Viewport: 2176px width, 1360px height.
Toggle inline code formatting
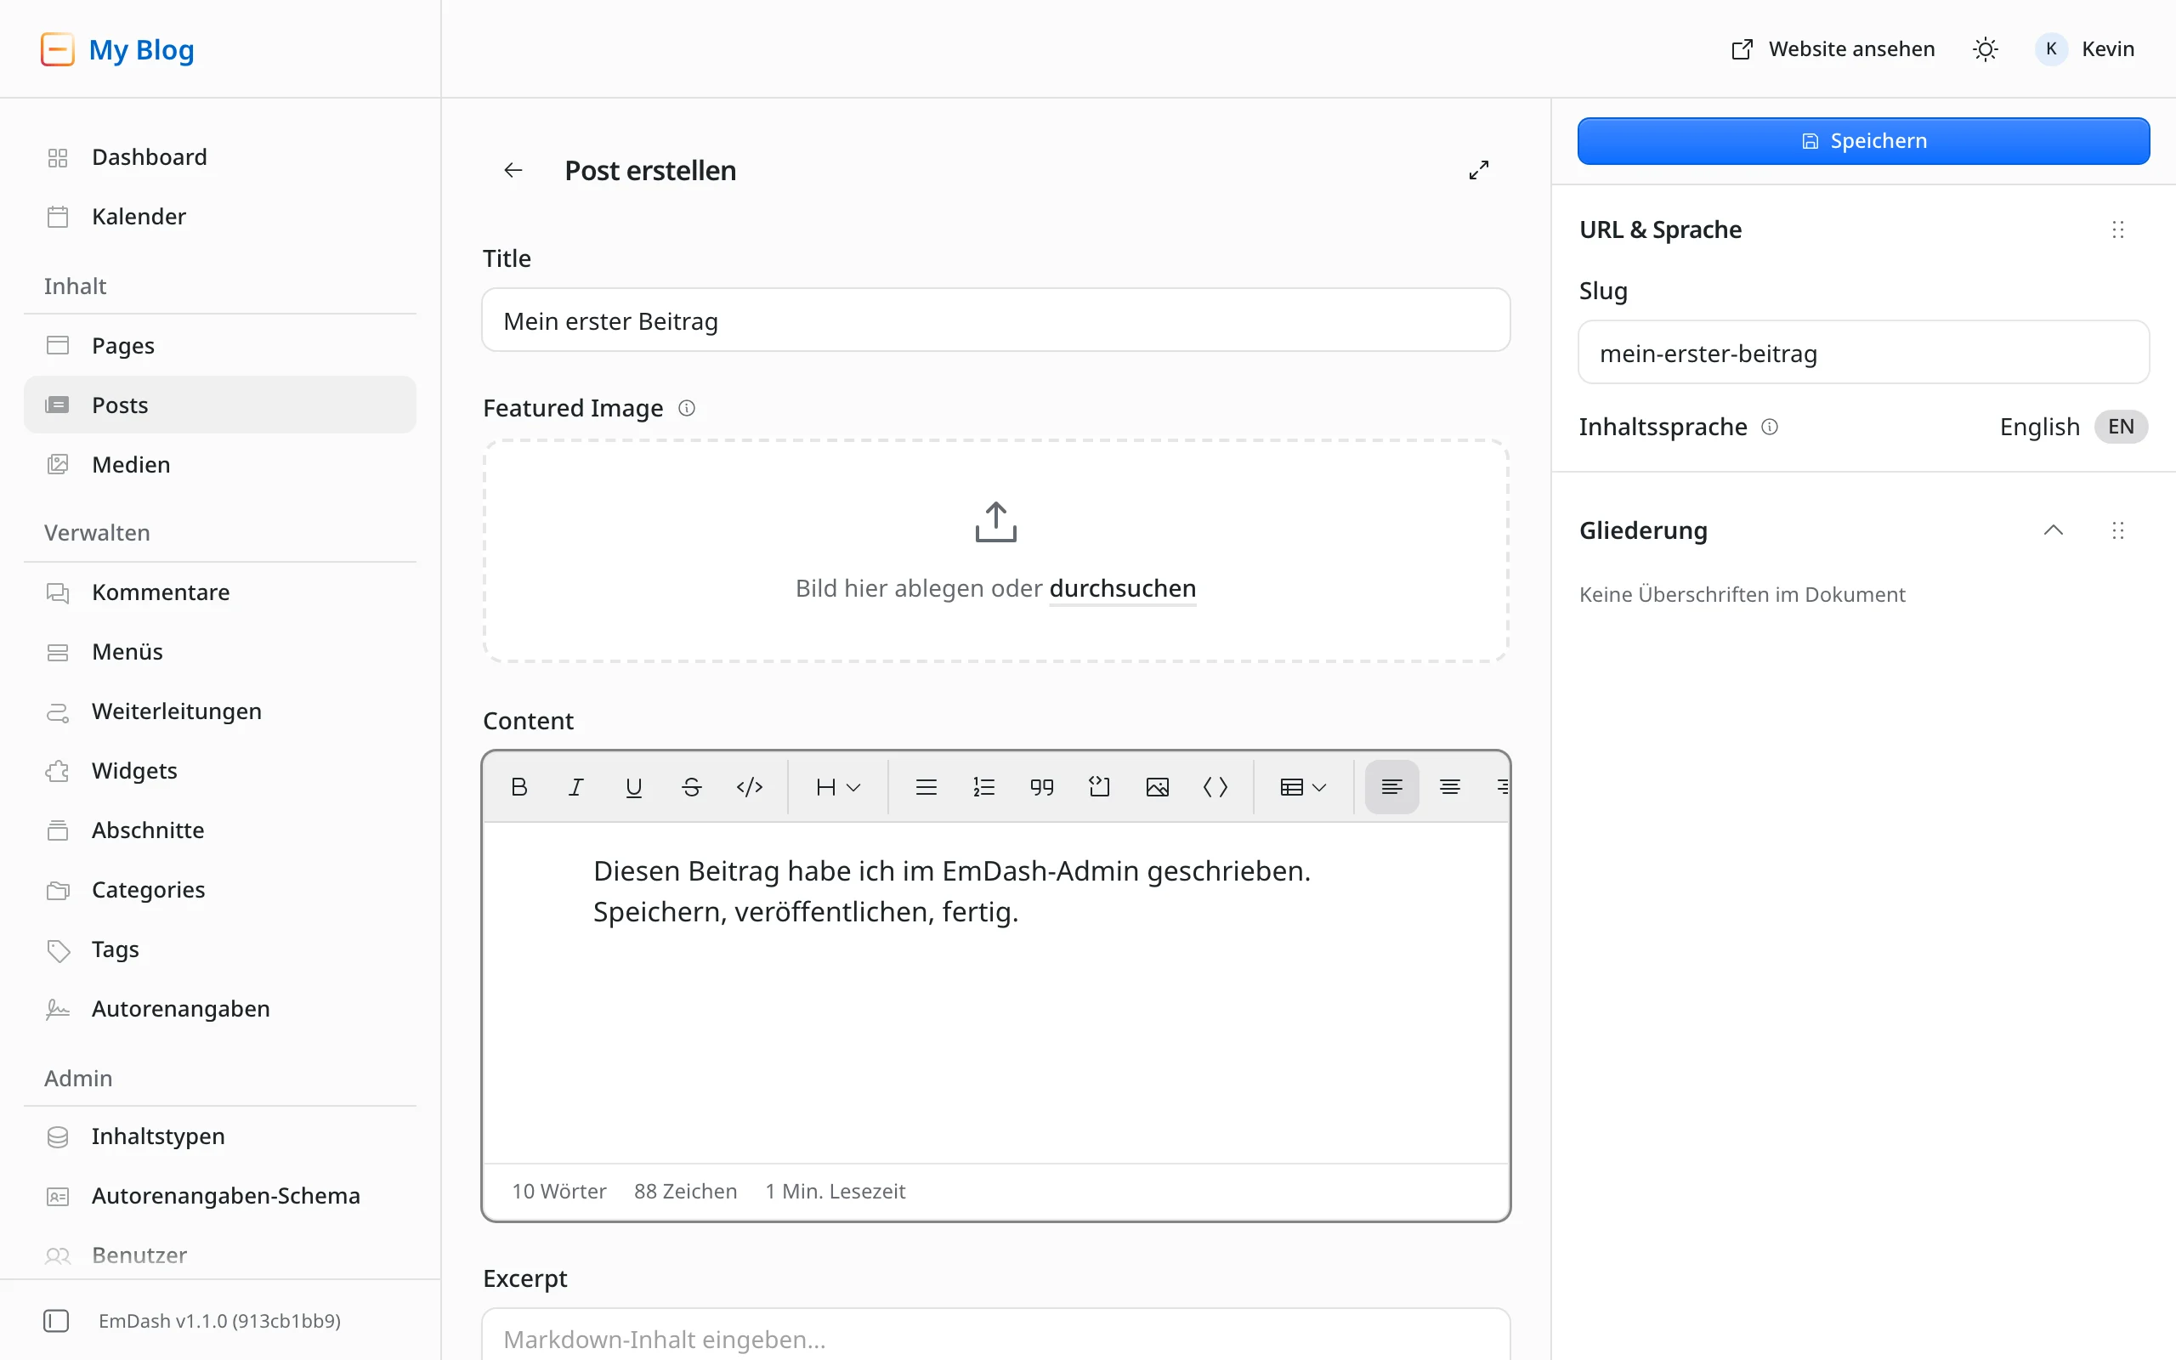pos(749,787)
